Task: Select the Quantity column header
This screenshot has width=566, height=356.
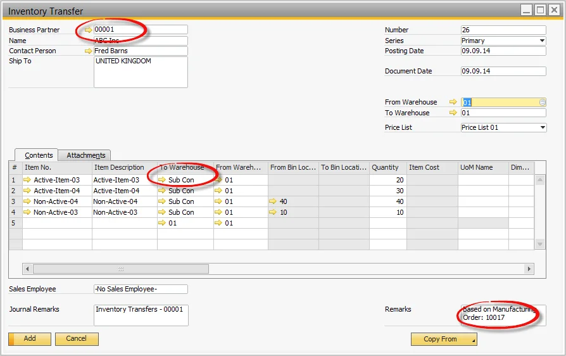Action: (388, 167)
